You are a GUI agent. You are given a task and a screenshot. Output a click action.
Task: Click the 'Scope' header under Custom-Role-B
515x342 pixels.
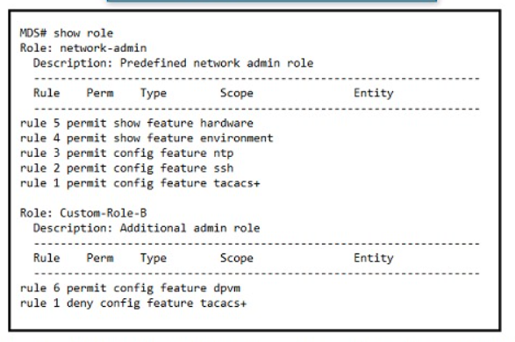coord(237,259)
